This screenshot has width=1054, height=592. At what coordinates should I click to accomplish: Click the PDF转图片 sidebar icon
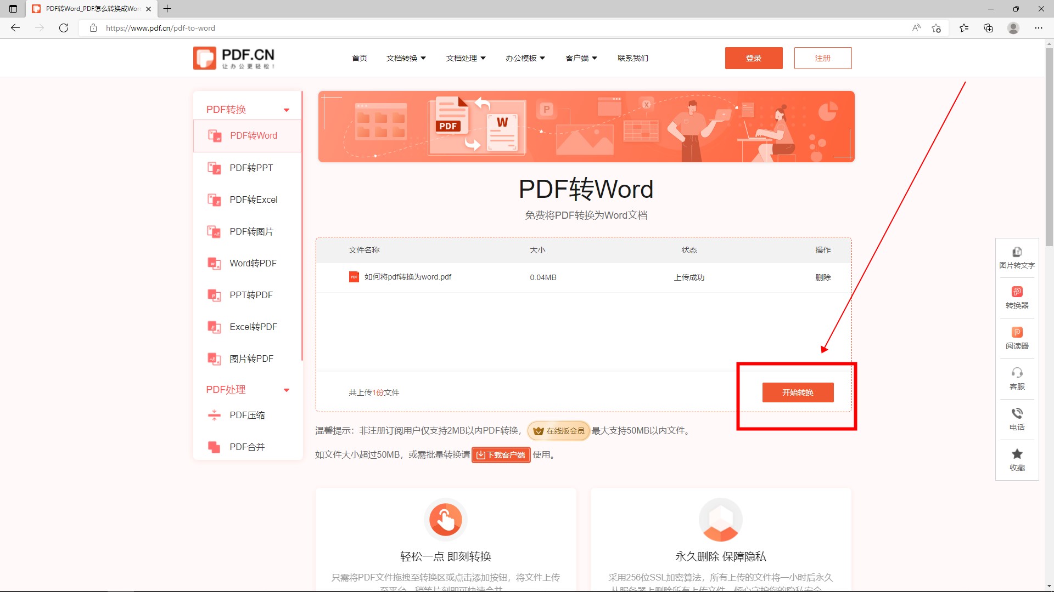pyautogui.click(x=214, y=231)
